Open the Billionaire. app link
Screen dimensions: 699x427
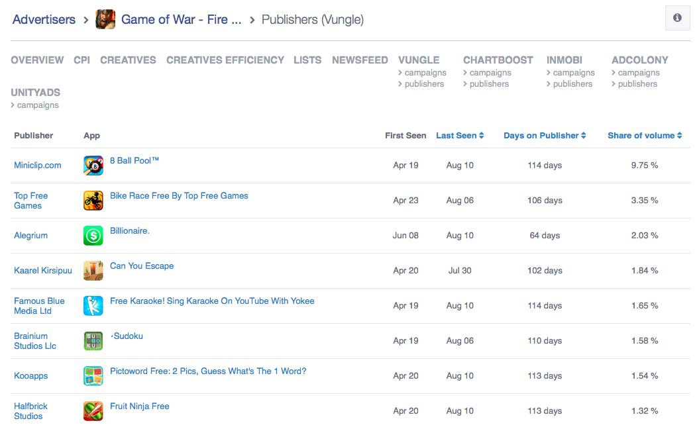pos(130,230)
